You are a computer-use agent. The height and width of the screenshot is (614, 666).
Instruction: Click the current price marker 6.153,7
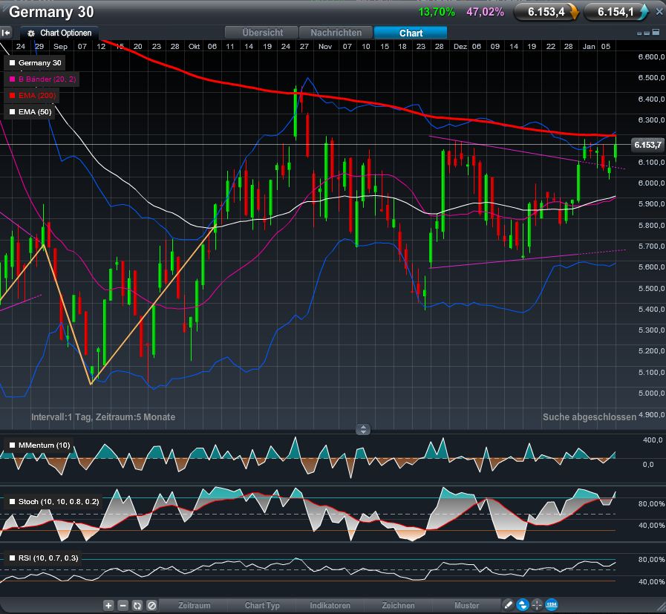pyautogui.click(x=647, y=145)
